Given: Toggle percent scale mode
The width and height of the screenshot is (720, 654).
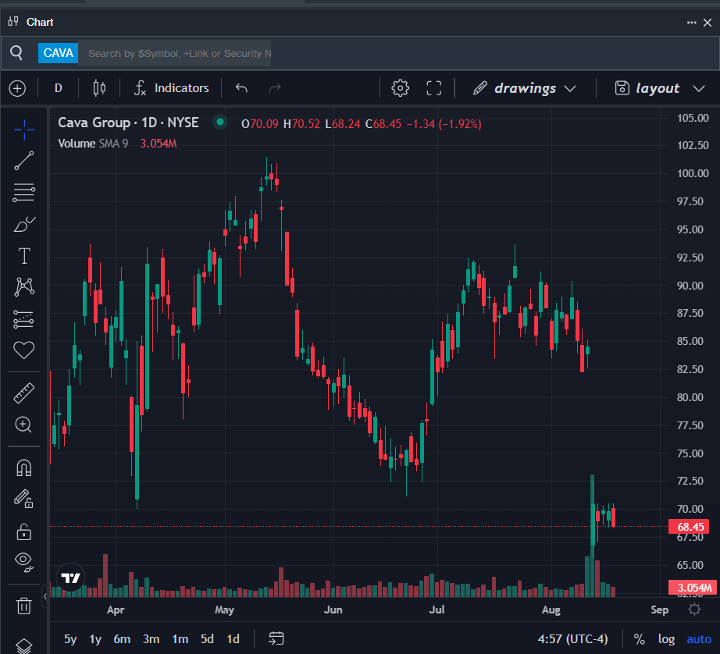Looking at the screenshot, I should pos(639,639).
